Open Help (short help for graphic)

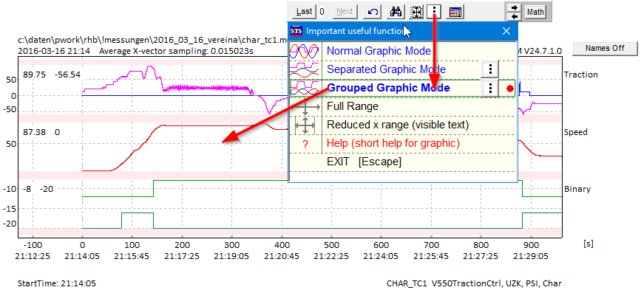point(393,144)
